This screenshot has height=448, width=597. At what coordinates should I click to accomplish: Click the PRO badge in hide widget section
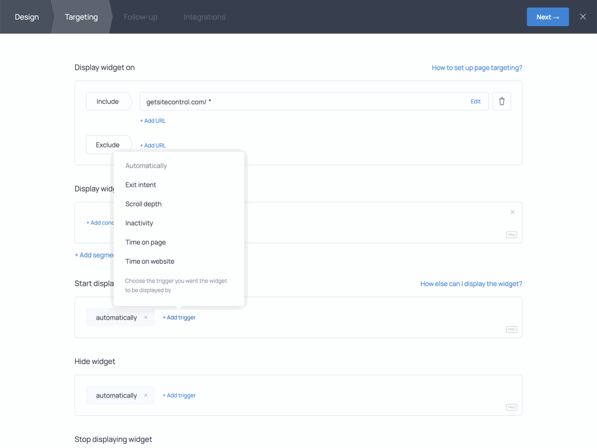511,407
